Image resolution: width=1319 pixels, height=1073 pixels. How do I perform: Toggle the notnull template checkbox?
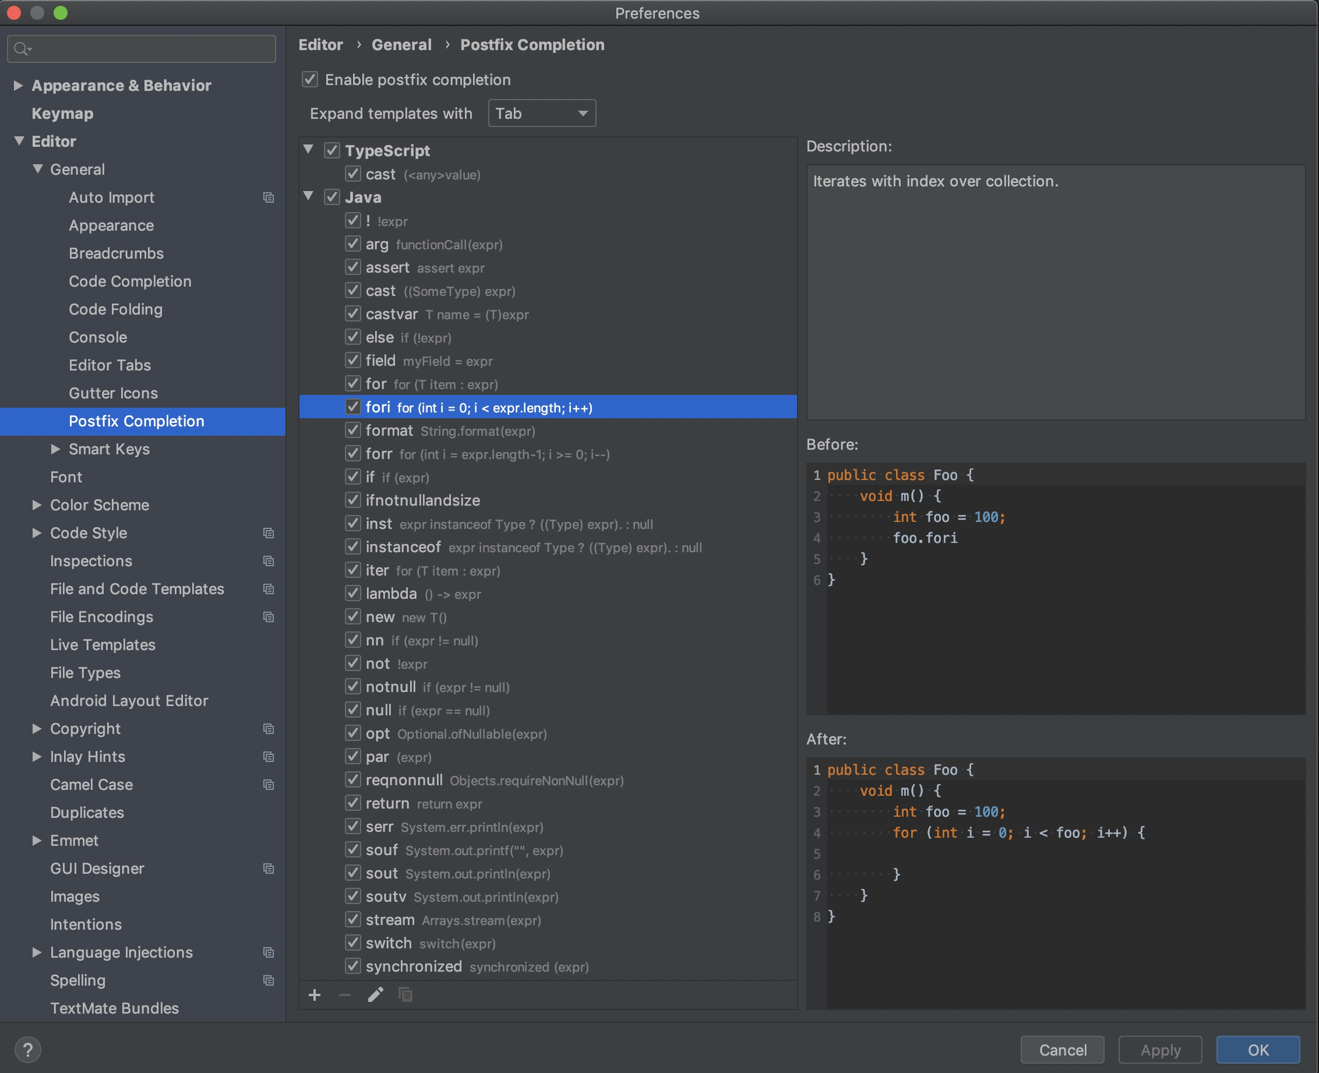click(x=353, y=687)
